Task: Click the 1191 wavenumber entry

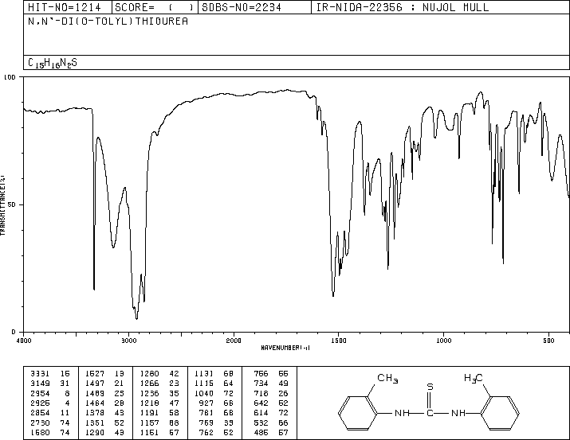Action: (149, 413)
